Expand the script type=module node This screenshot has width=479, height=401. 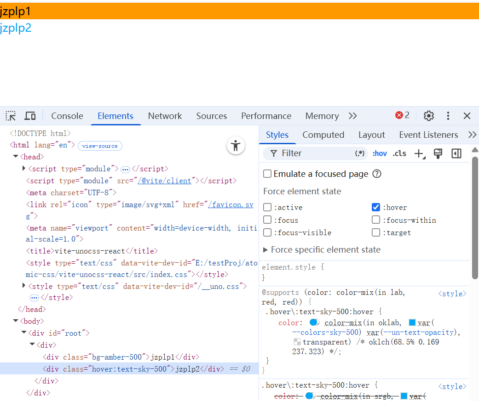coord(24,168)
